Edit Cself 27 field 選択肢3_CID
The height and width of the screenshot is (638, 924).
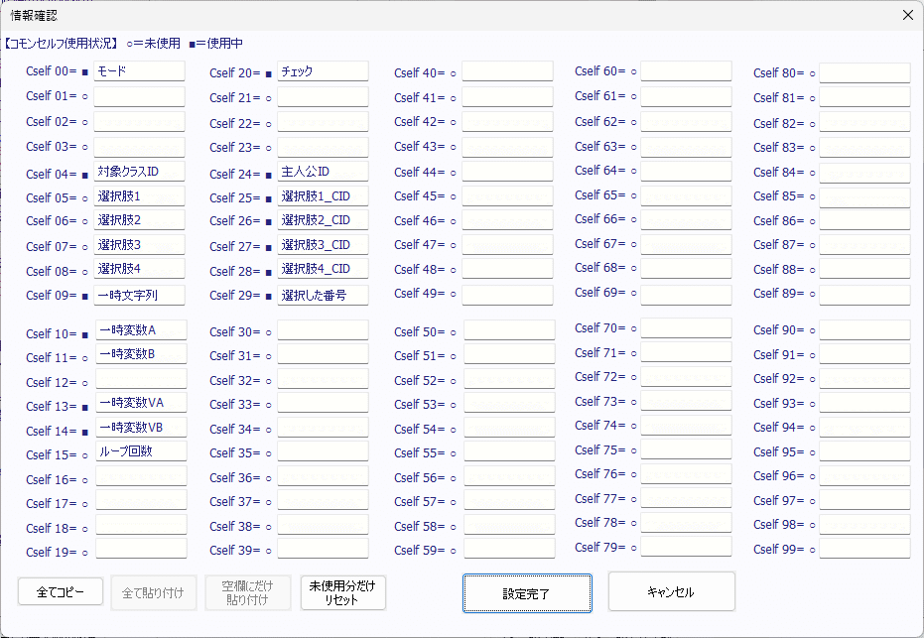[x=323, y=244]
